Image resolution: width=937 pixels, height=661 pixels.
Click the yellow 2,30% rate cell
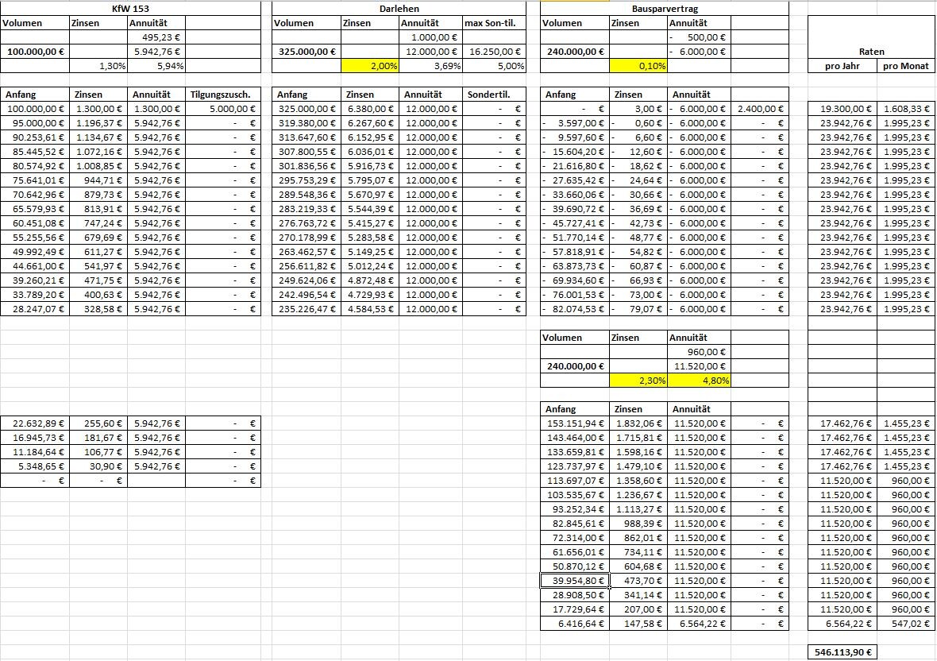click(x=638, y=381)
